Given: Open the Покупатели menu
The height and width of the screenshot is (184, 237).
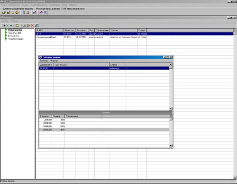Looking at the screenshot, I should point(14,5).
